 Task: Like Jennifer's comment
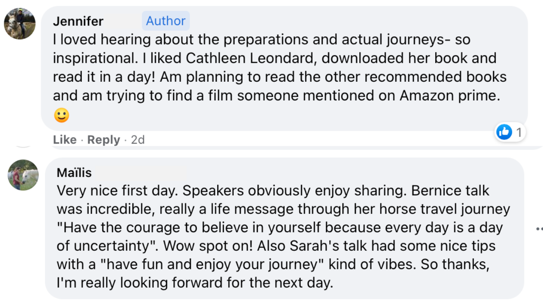click(x=64, y=140)
